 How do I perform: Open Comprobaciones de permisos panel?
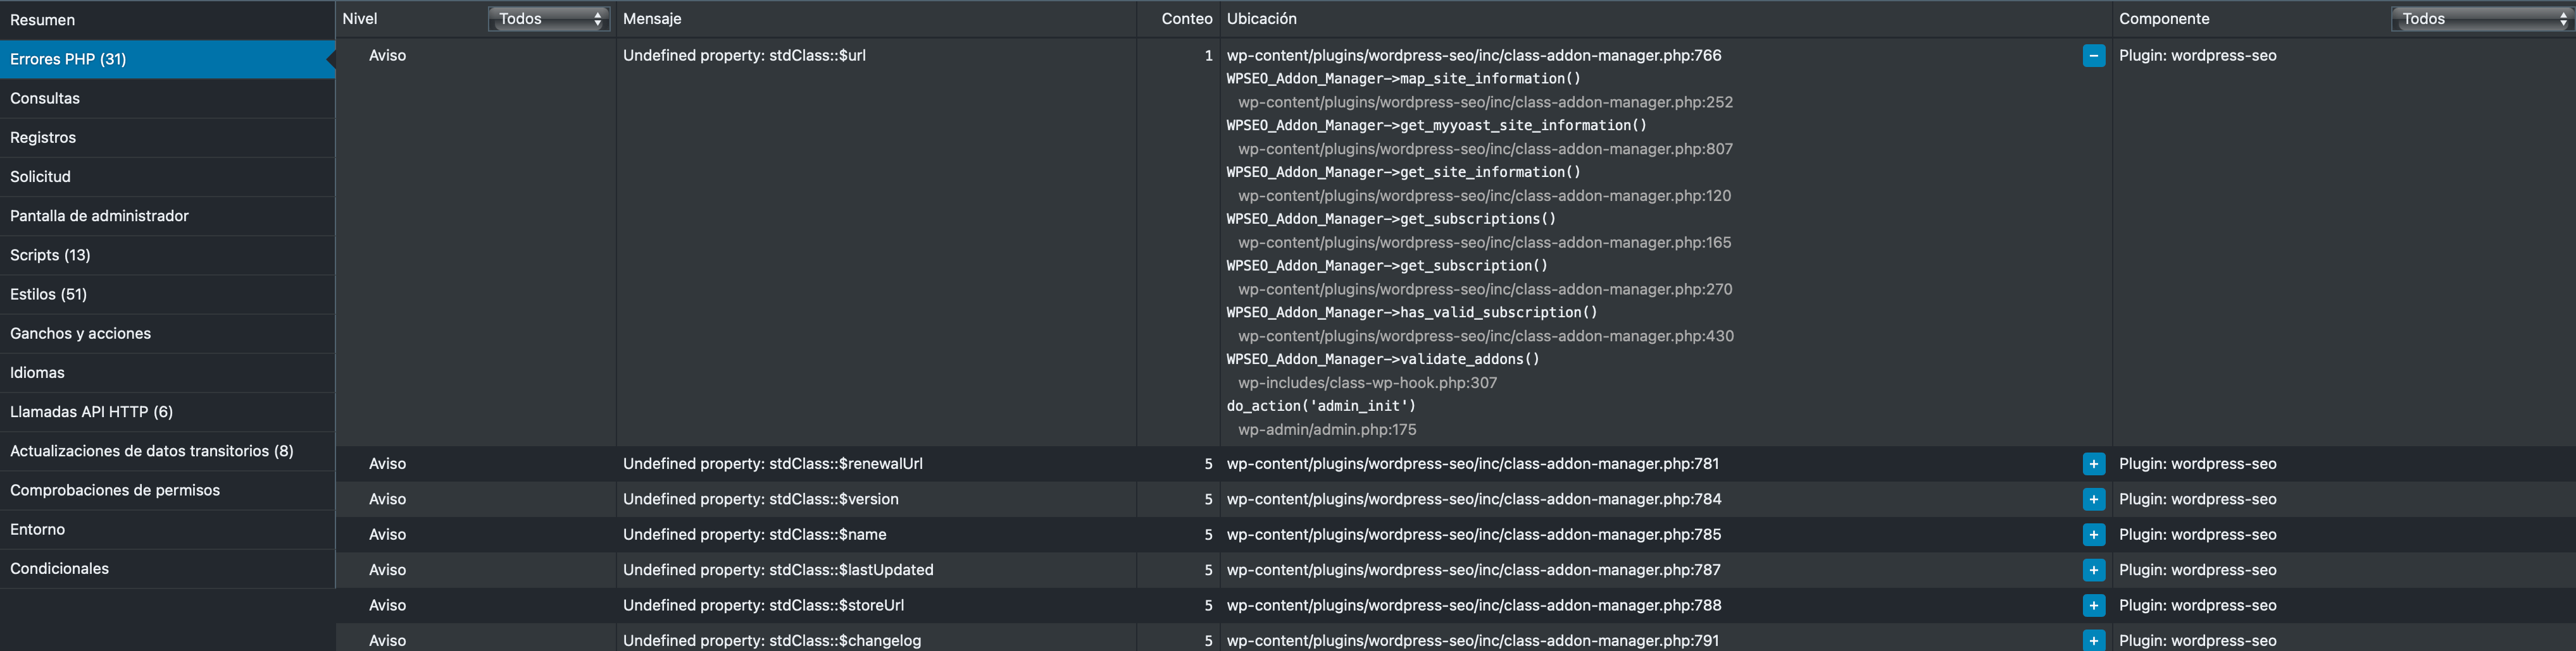point(167,490)
